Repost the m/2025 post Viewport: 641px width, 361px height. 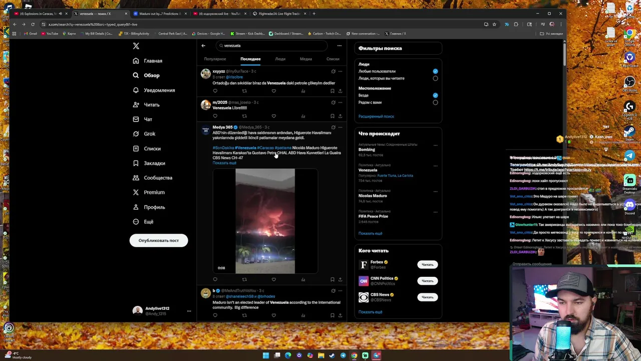[x=244, y=116]
